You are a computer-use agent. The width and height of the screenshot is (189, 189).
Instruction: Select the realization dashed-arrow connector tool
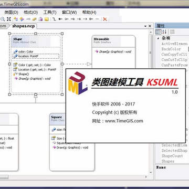79,19
